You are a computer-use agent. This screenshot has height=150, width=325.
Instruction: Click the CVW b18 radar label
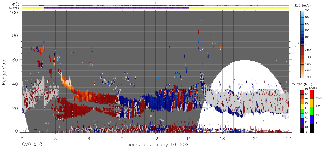(32, 145)
